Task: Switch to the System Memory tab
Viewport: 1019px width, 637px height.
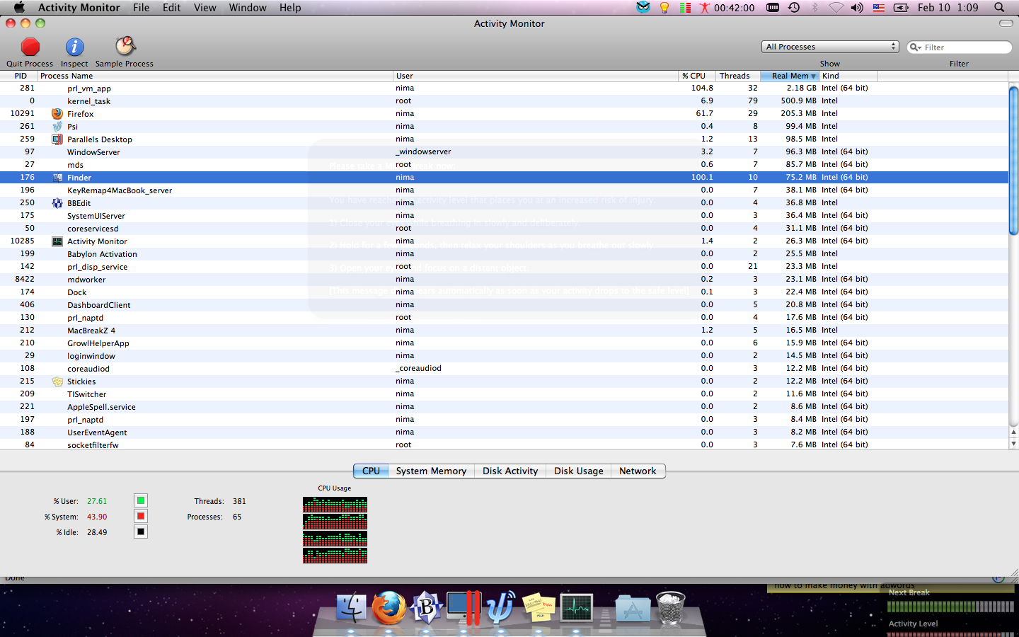Action: point(431,471)
